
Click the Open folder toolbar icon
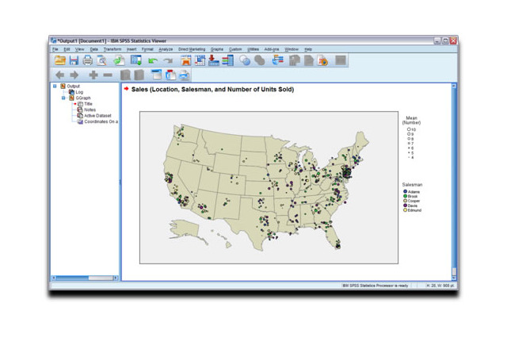coord(59,60)
